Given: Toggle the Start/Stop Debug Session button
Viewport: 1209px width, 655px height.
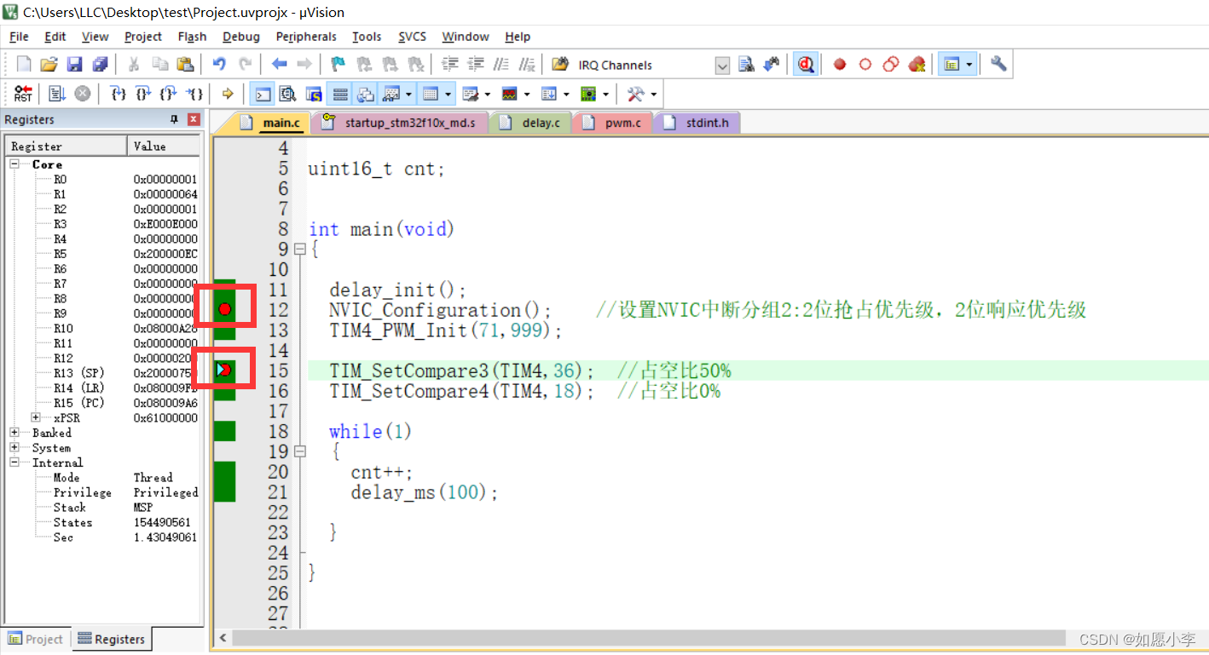Looking at the screenshot, I should 805,64.
